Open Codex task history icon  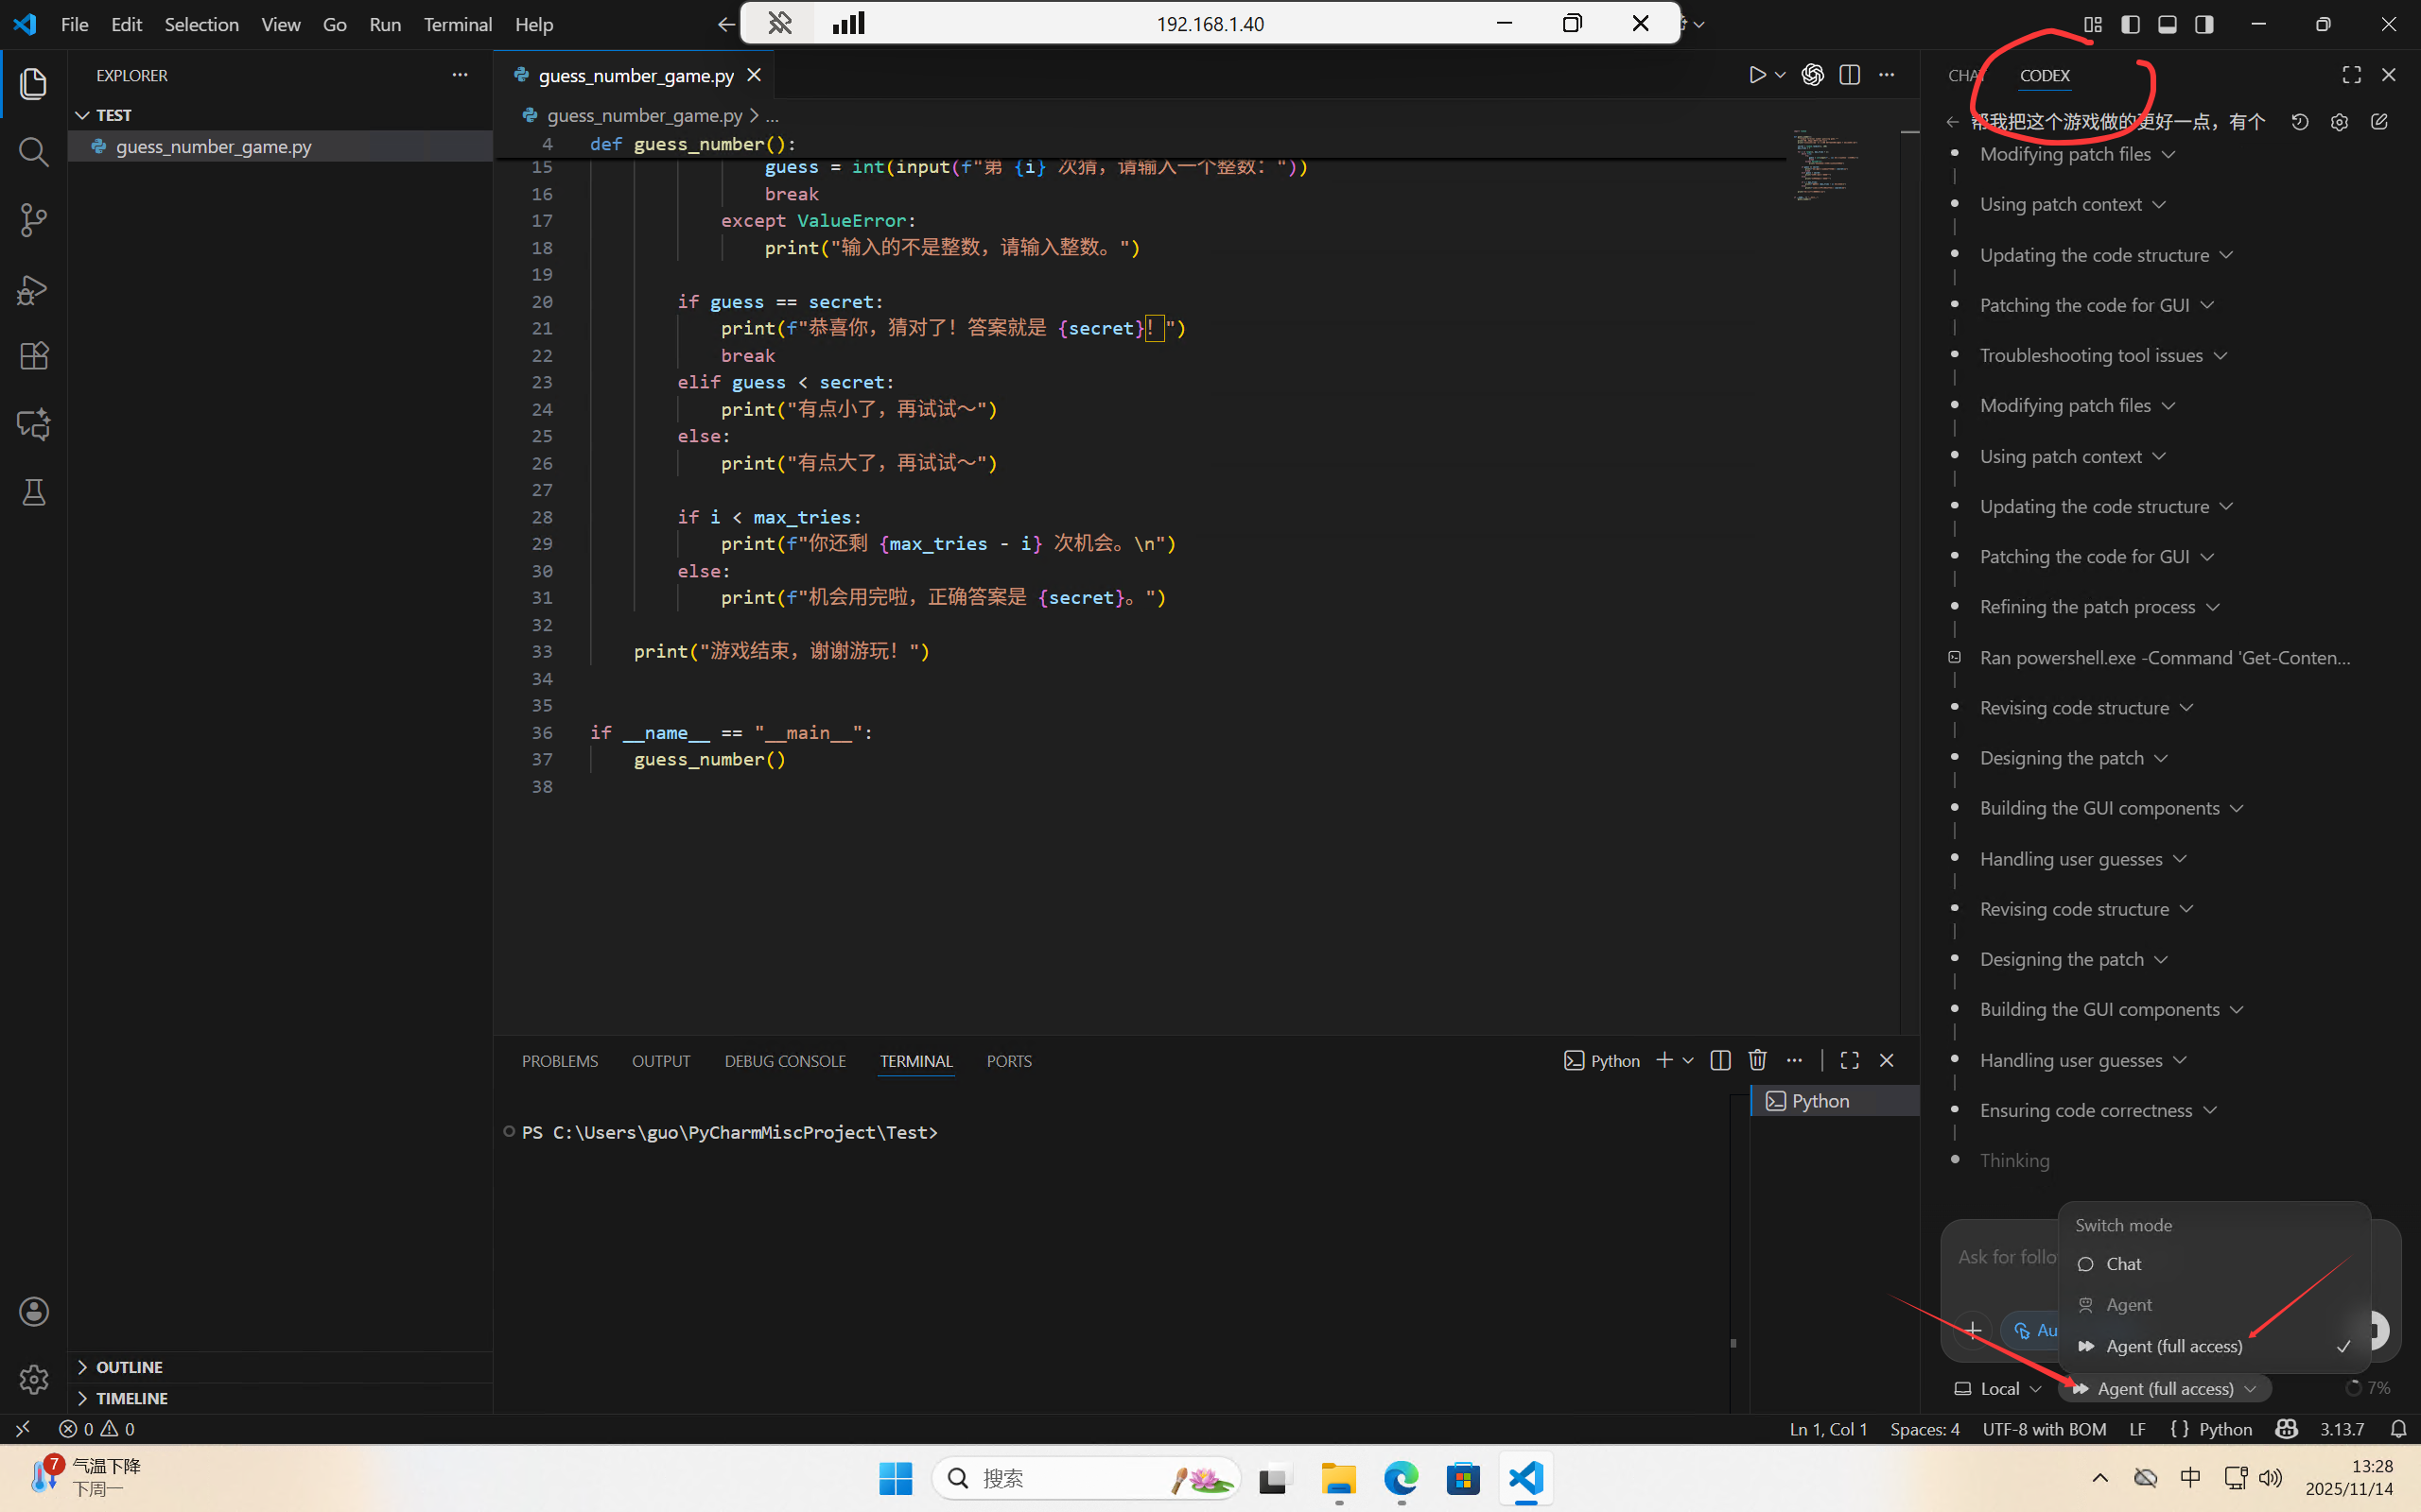coord(2300,122)
